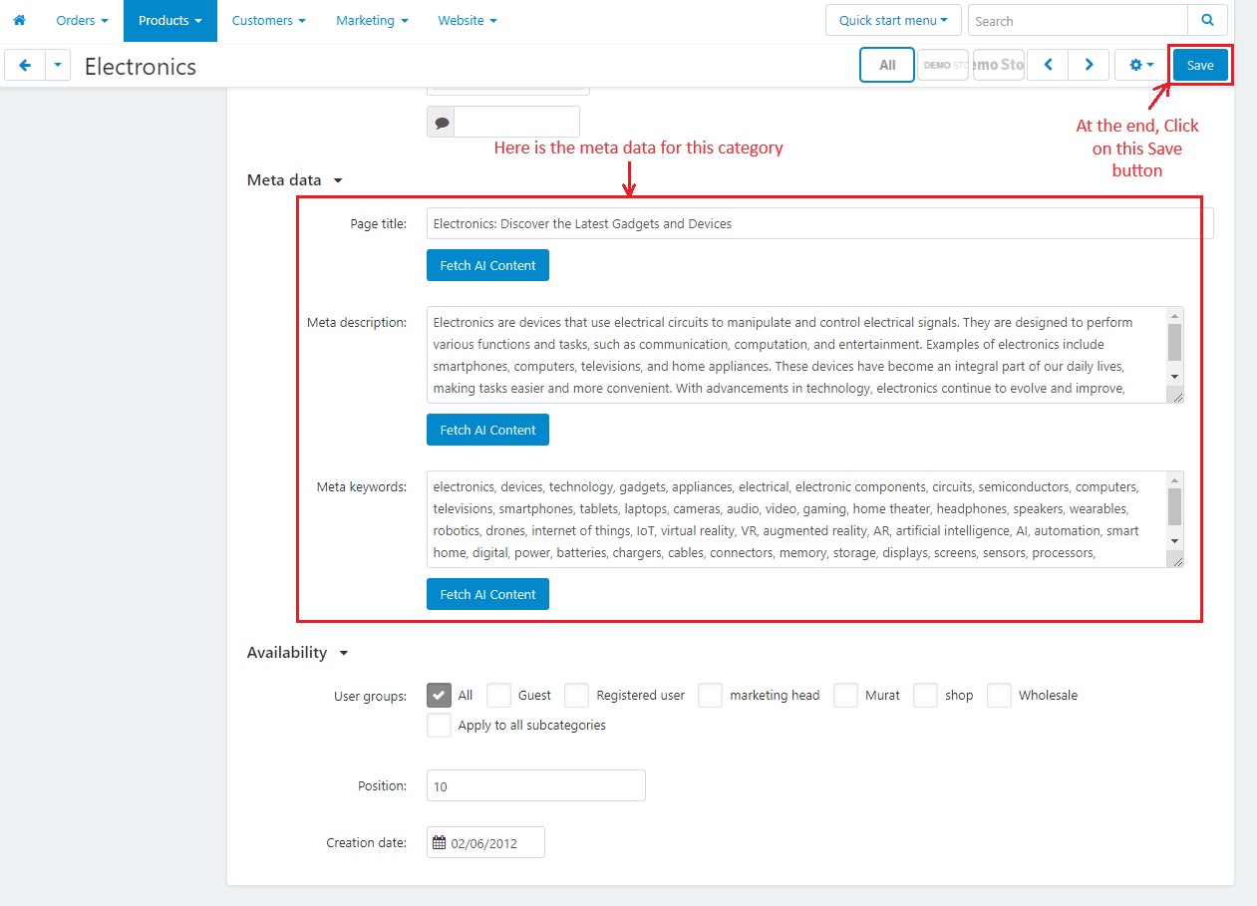The image size is (1257, 906).
Task: Click the Meta description resize handle
Action: tap(1176, 396)
